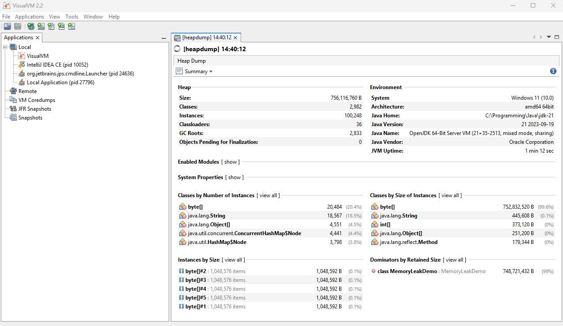Click the red dominator icon beside MemoryLeakDemo
563x326 pixels.
374,271
